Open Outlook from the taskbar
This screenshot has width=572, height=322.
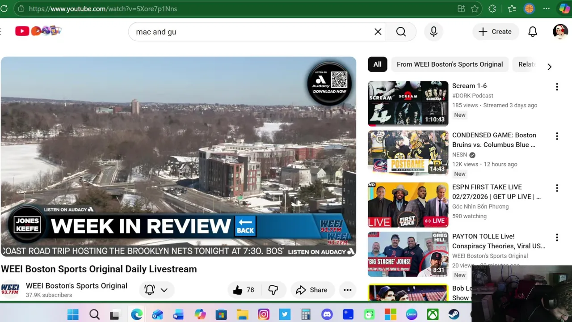pos(157,314)
